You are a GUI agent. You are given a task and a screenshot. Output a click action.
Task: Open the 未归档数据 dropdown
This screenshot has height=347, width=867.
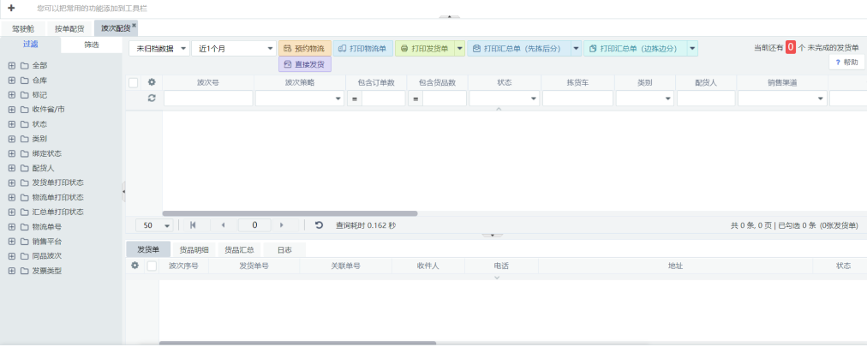point(159,49)
